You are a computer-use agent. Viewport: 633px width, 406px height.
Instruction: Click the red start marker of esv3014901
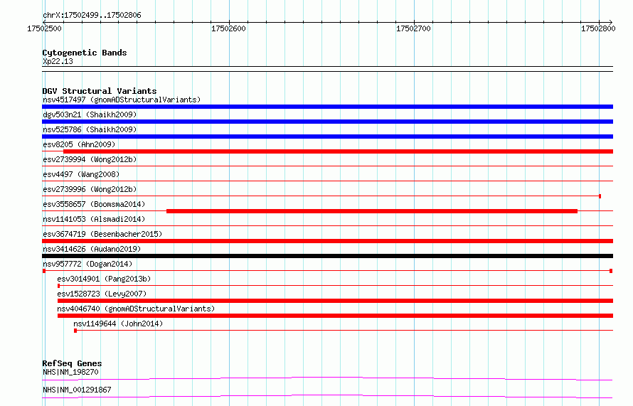coord(59,286)
